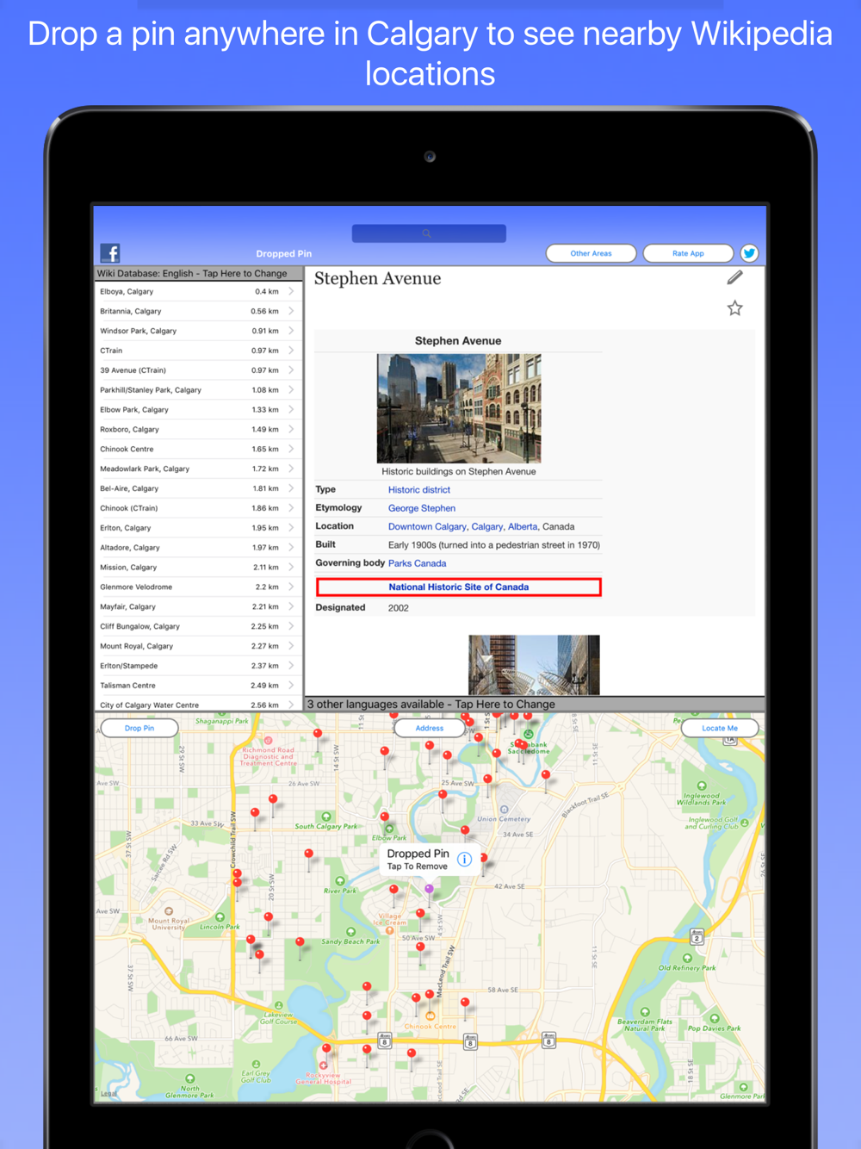This screenshot has height=1149, width=861.
Task: Tap the Scotiabank Saddledome map marker
Action: click(529, 735)
